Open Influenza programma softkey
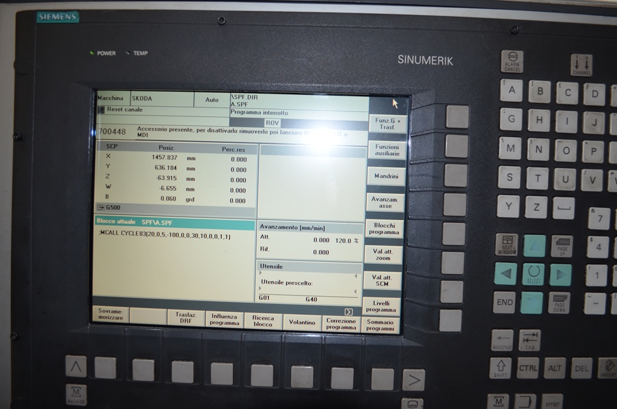 pos(224,320)
